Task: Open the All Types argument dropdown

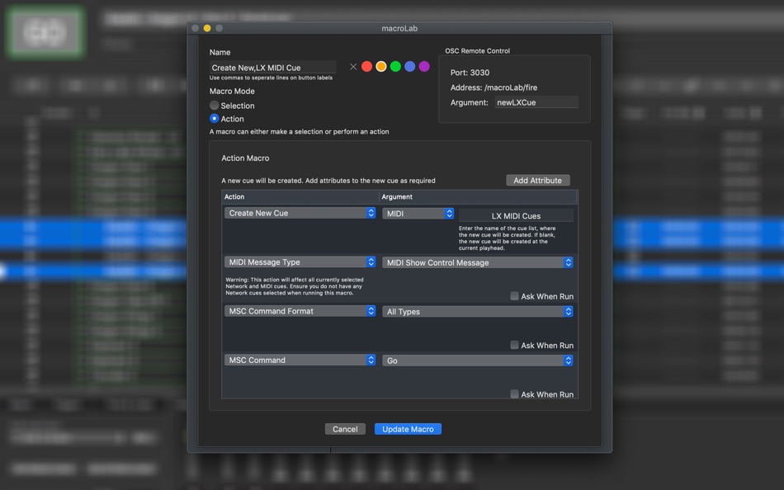Action: pyautogui.click(x=478, y=312)
